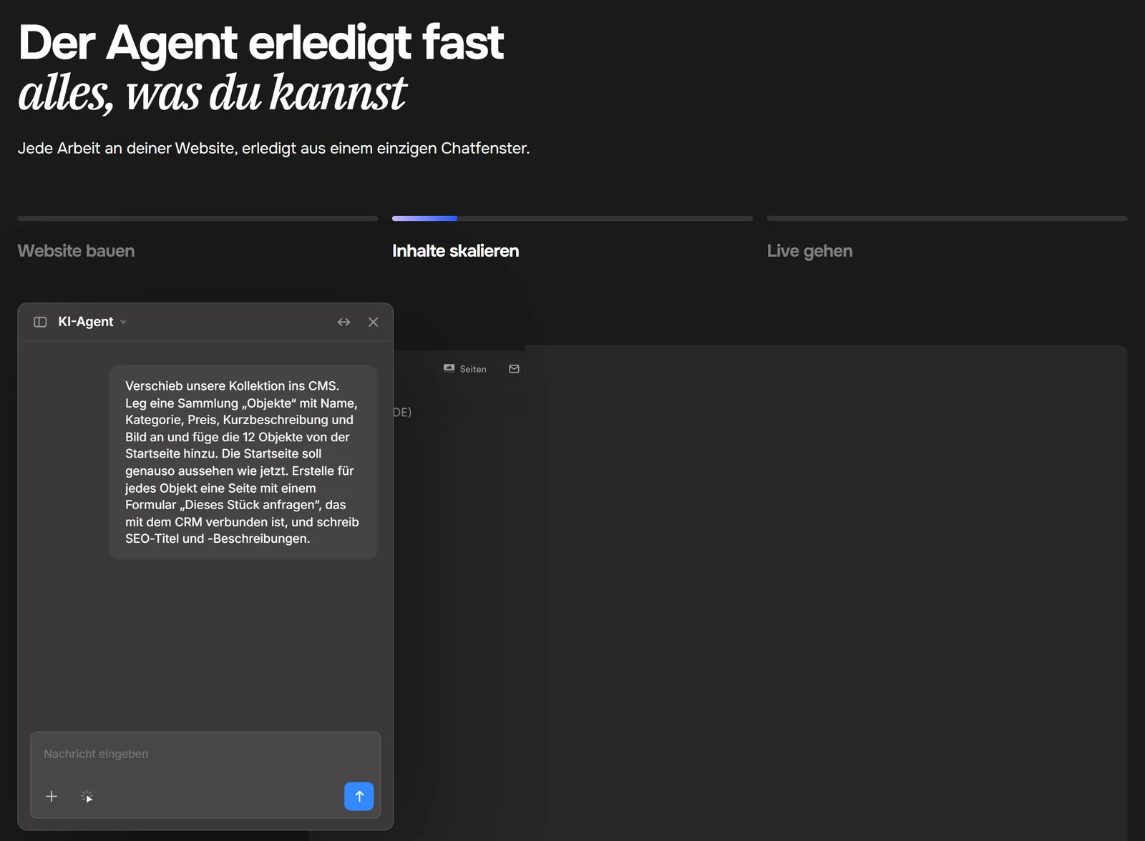Toggle the sidebar panel icon beside KI-Agent
1145x841 pixels.
(40, 322)
